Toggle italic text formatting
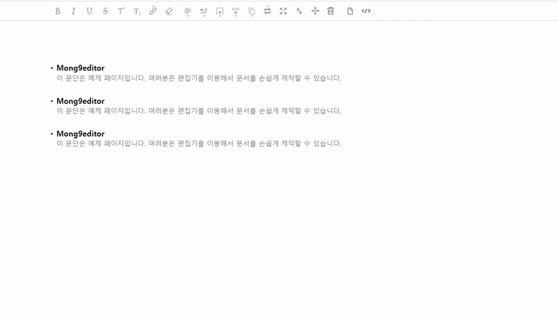 [73, 11]
